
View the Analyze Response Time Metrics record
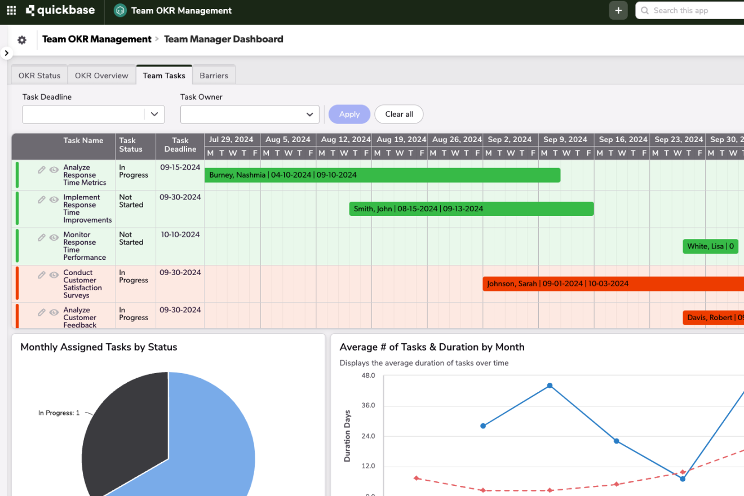(x=54, y=170)
